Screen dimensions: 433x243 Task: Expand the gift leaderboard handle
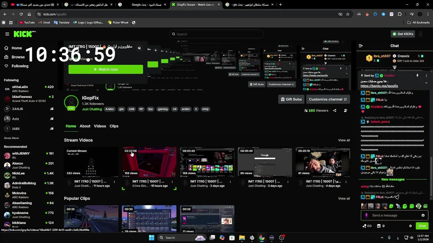click(x=394, y=68)
